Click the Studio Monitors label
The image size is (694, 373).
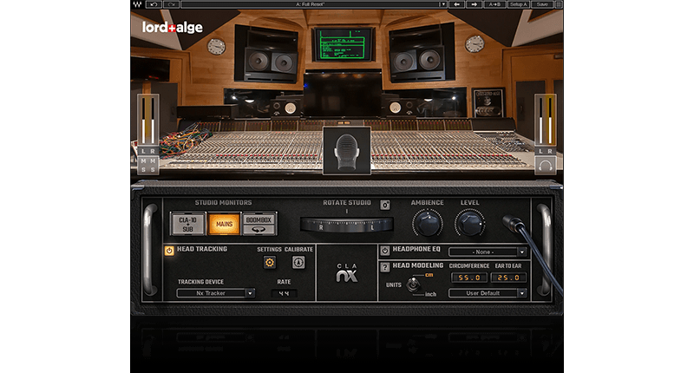point(223,203)
